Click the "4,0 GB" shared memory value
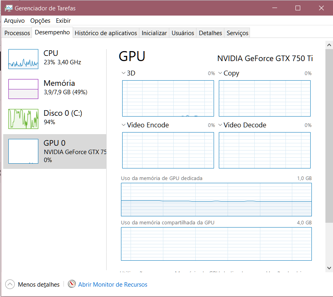The height and width of the screenshot is (297, 333). tap(304, 222)
